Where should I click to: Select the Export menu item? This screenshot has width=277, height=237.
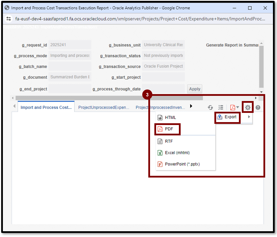pyautogui.click(x=233, y=117)
